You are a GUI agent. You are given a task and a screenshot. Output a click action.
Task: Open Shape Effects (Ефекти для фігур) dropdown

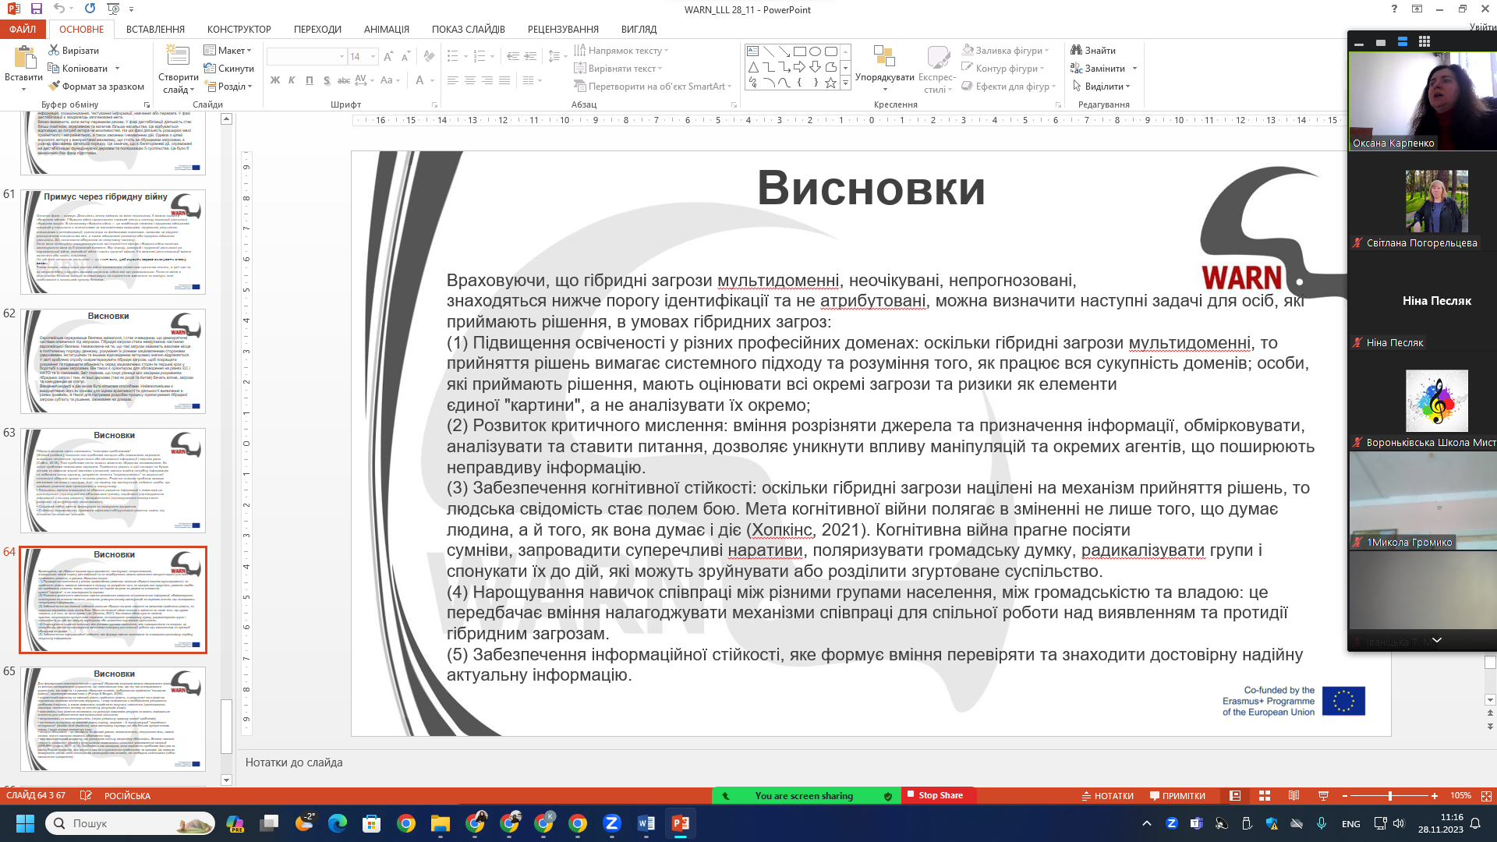pos(1009,86)
